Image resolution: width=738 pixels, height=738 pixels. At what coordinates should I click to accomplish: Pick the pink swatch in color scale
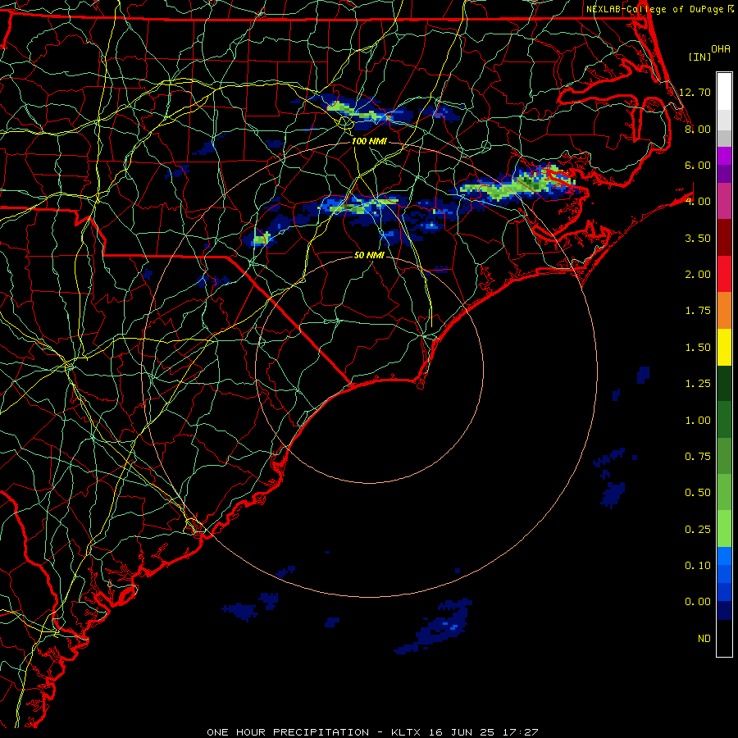click(x=724, y=202)
